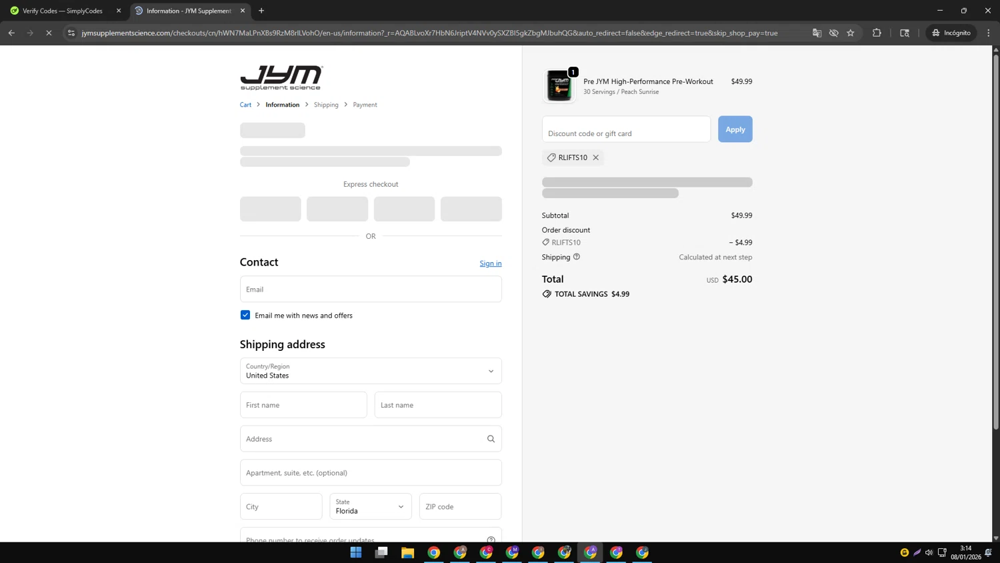This screenshot has width=1000, height=563.
Task: Open the side panel icon in toolbar
Action: [x=905, y=33]
